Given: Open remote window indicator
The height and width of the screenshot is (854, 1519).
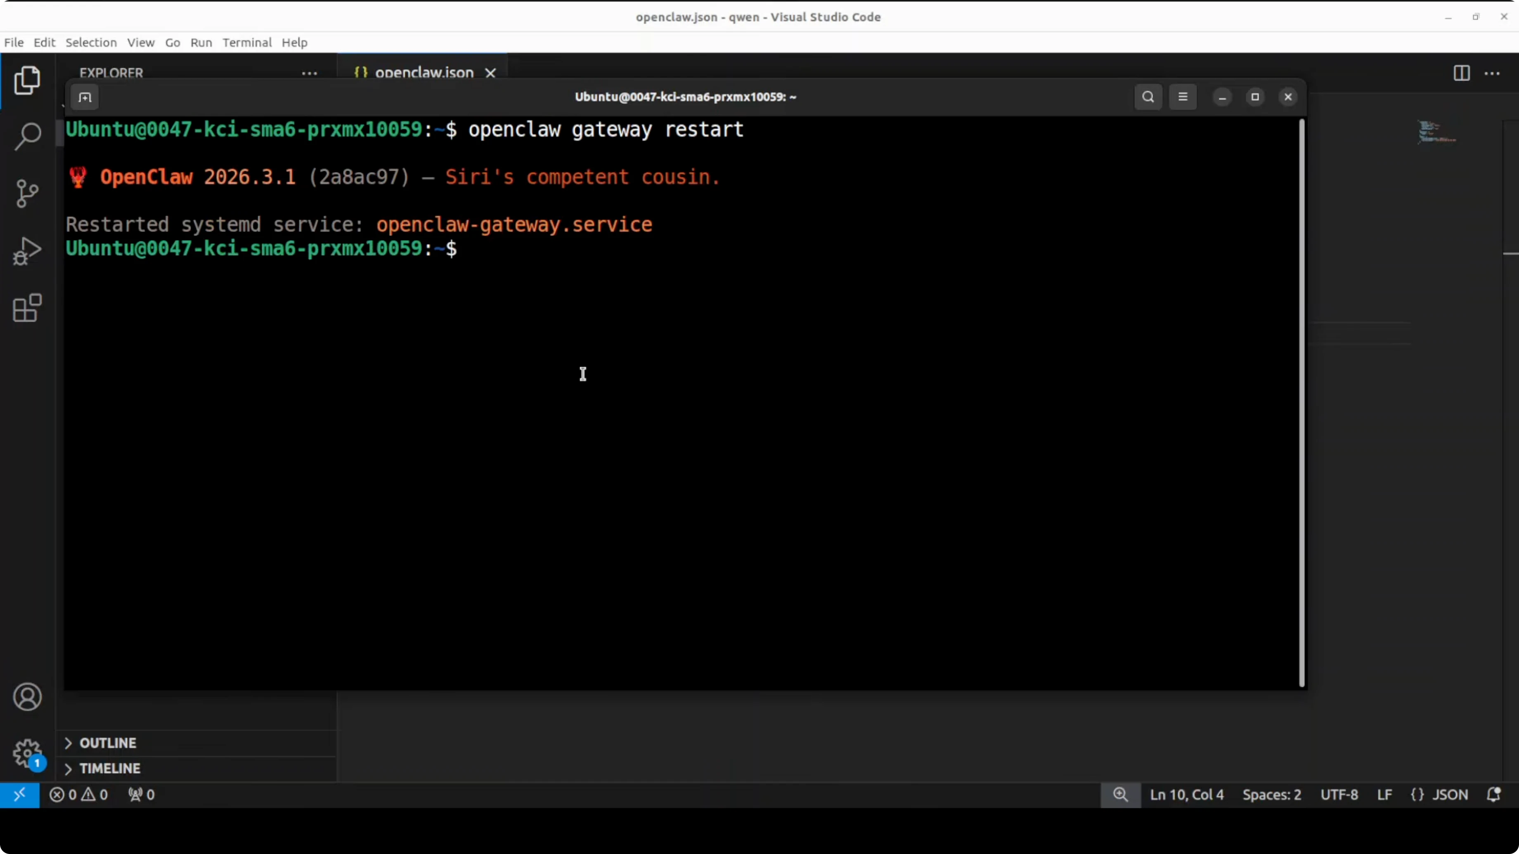Looking at the screenshot, I should (x=19, y=795).
